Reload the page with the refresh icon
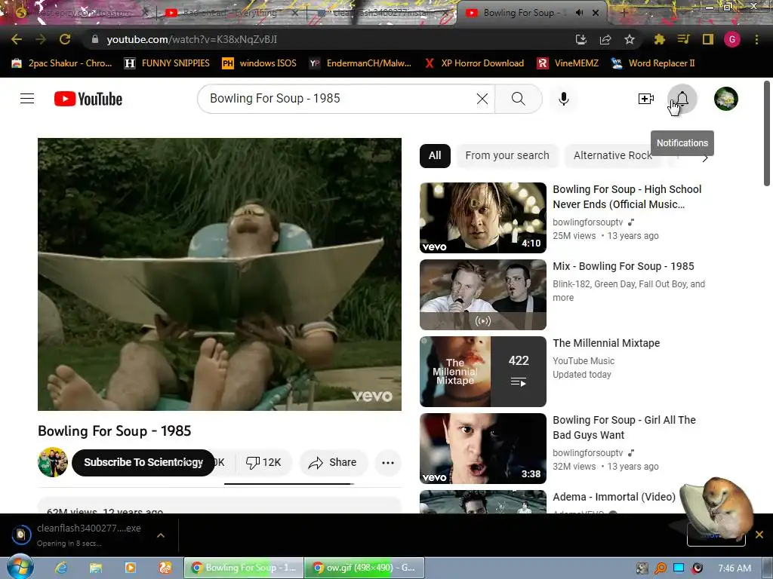This screenshot has width=773, height=579. click(65, 39)
